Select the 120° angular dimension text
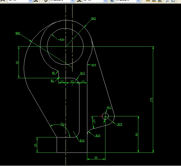181x166 pixels. tap(63, 124)
